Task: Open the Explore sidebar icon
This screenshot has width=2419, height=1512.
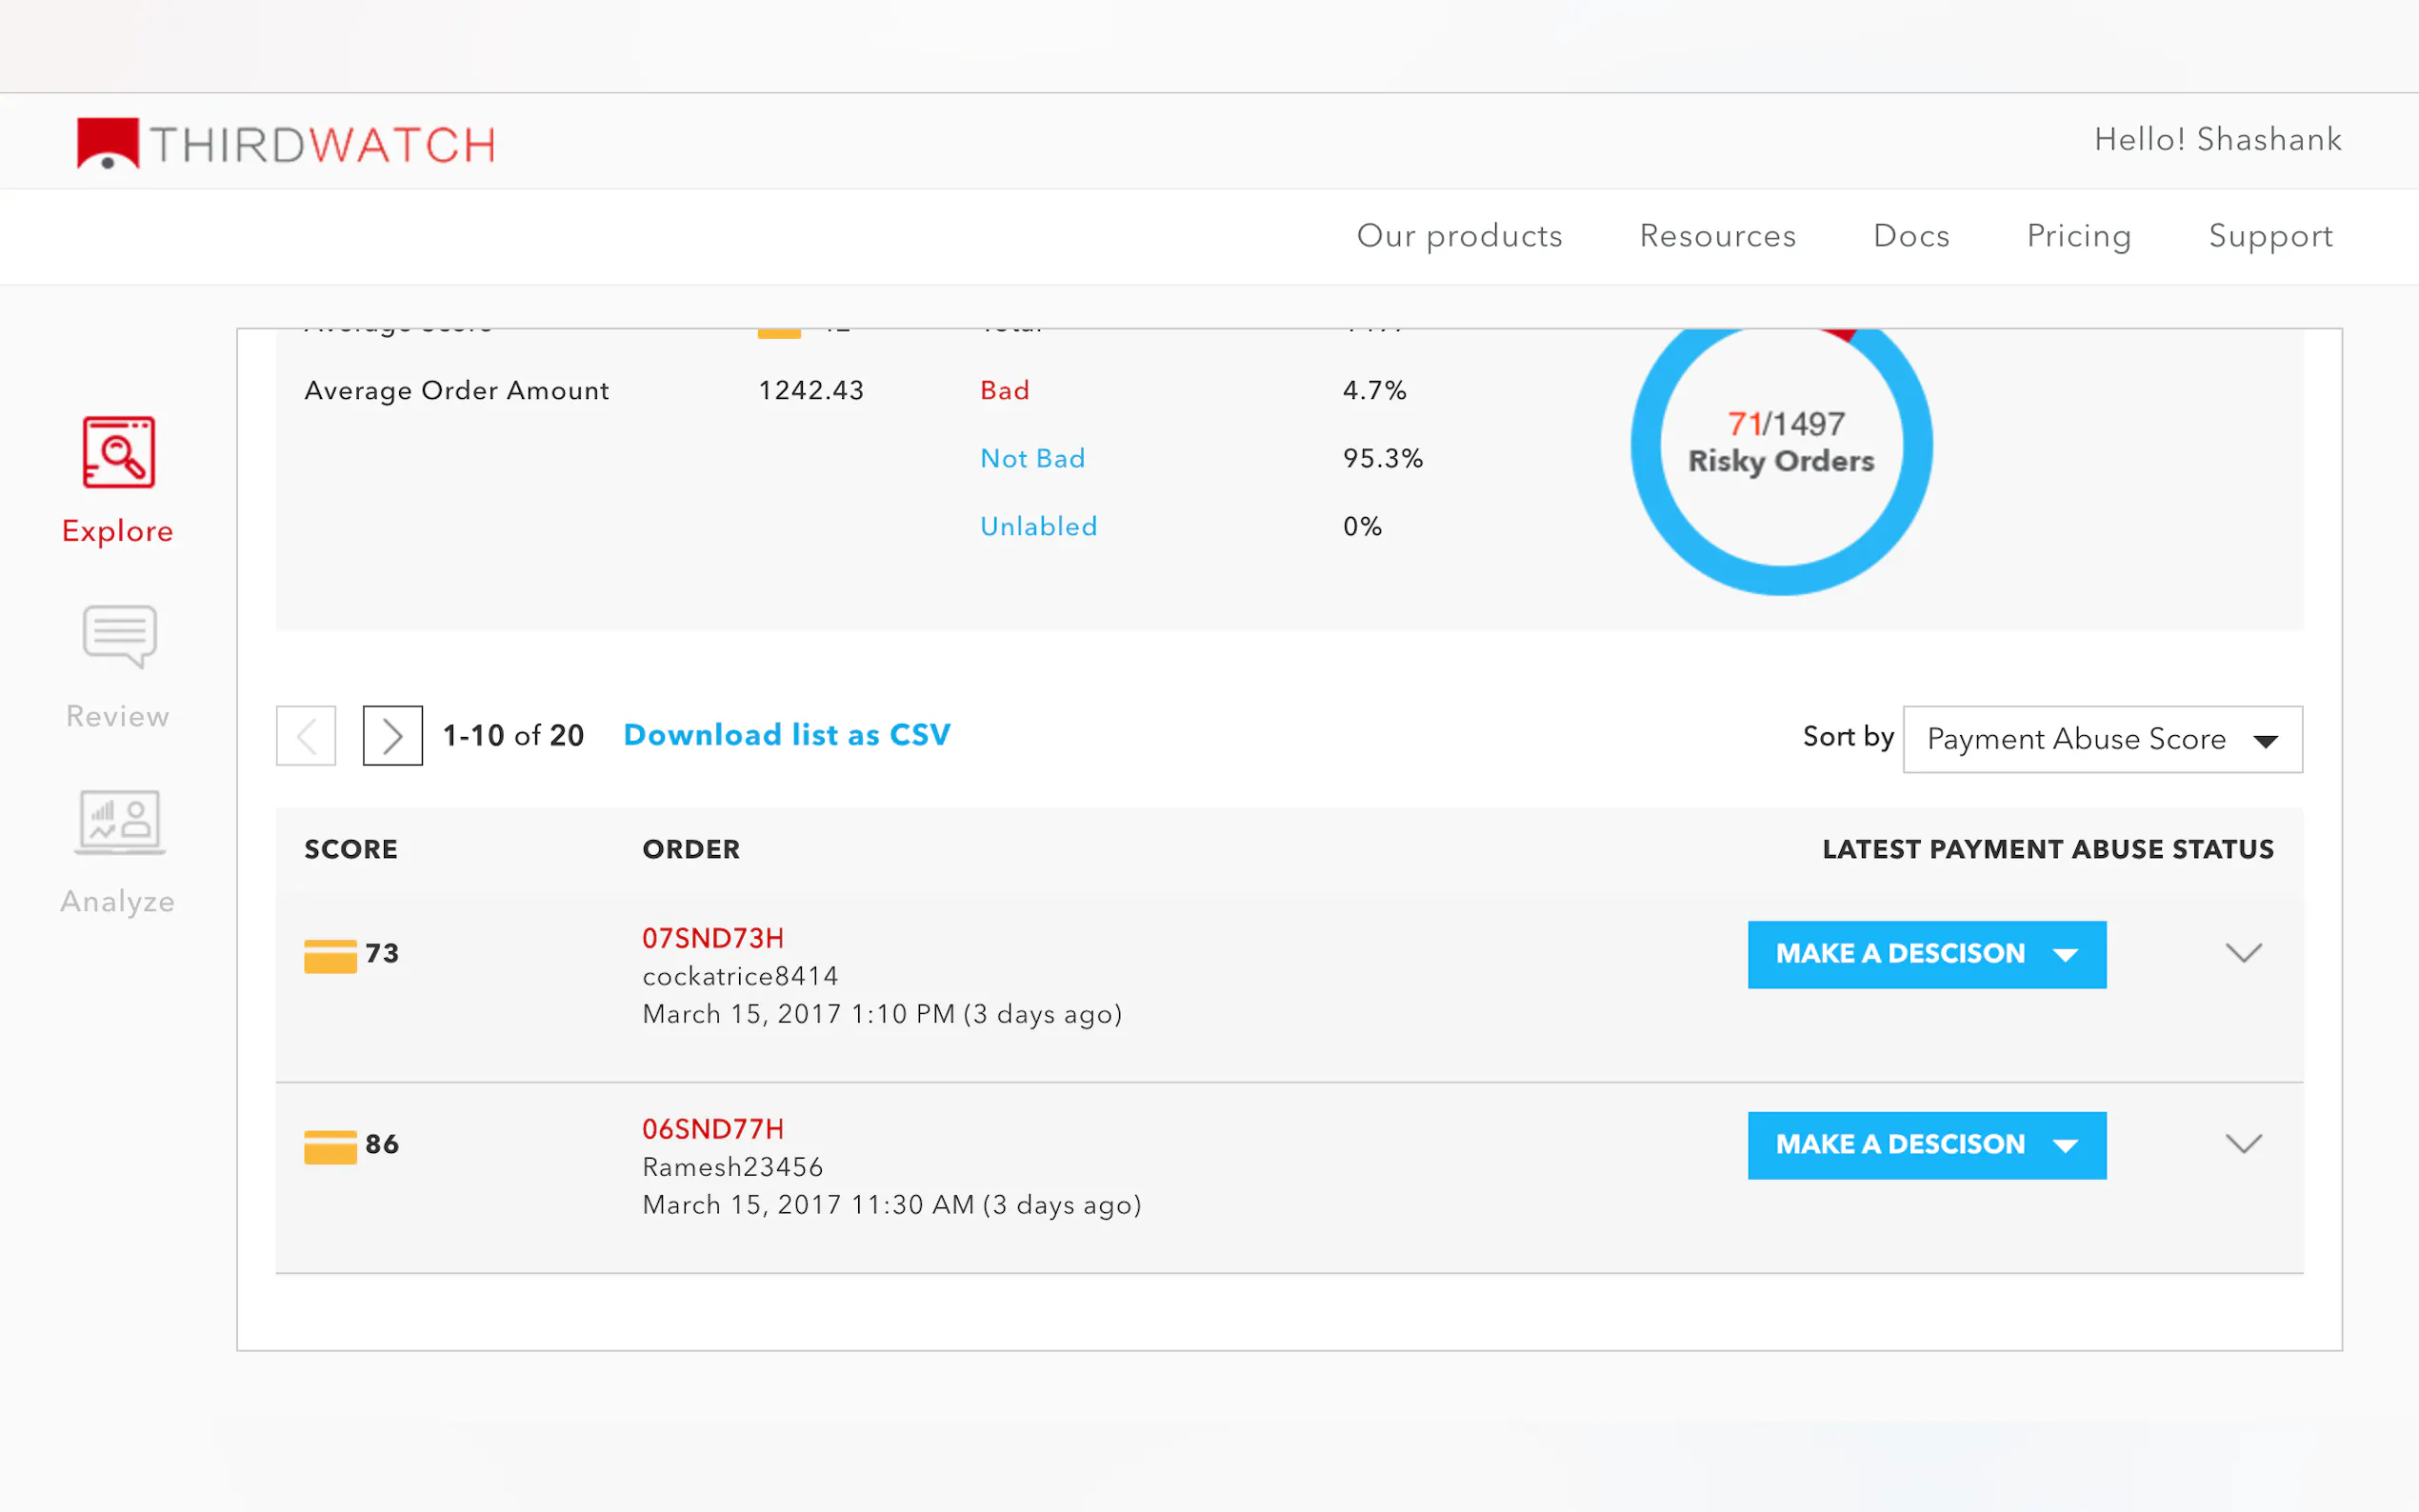Action: click(118, 453)
